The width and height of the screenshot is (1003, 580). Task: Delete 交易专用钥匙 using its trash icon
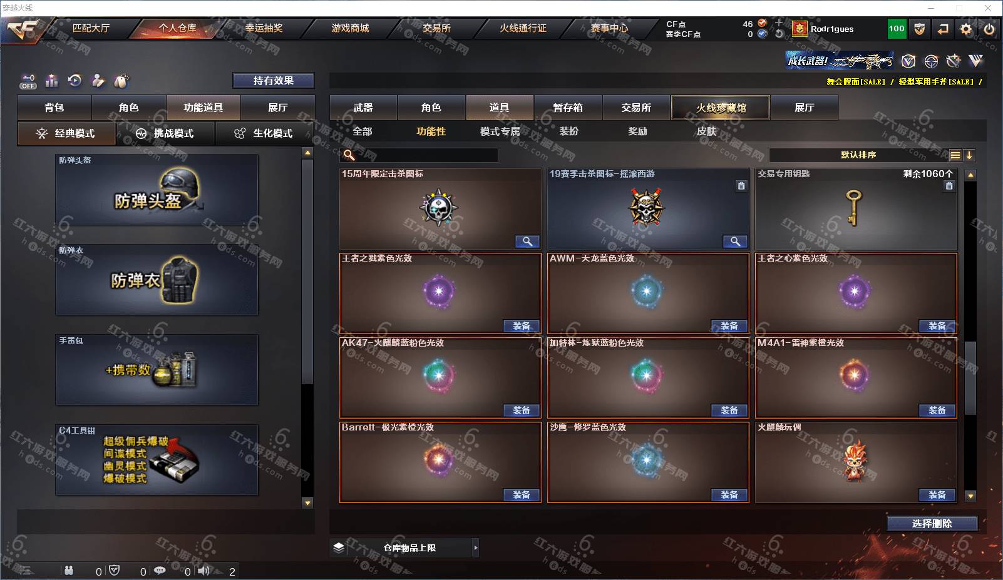tap(949, 186)
